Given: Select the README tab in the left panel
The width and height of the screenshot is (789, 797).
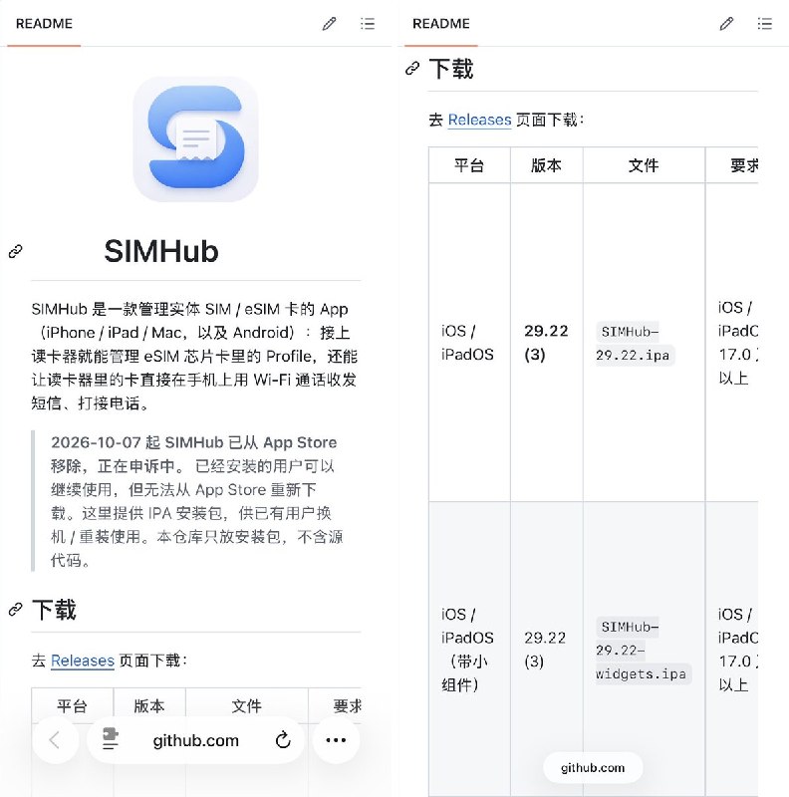Looking at the screenshot, I should click(x=44, y=24).
